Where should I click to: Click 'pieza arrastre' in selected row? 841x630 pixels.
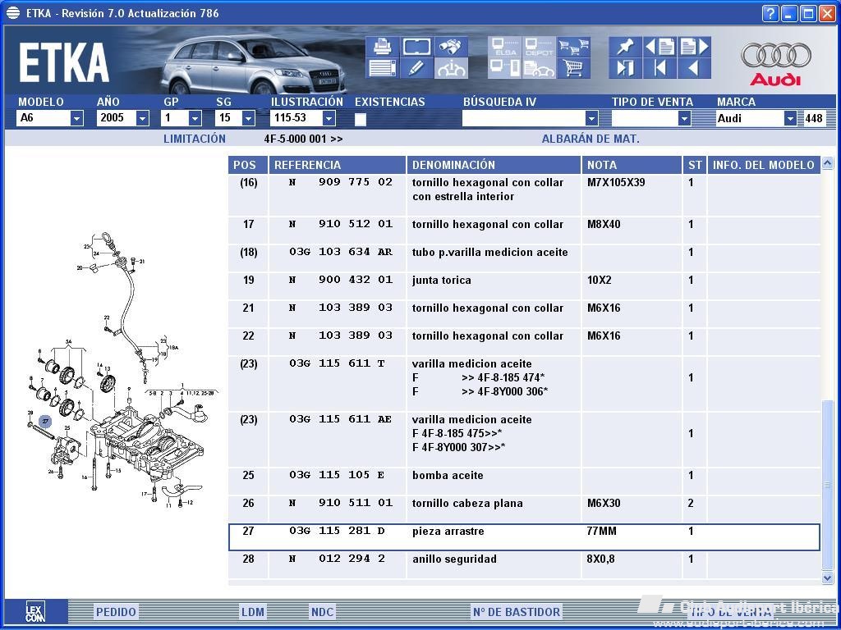coord(448,532)
